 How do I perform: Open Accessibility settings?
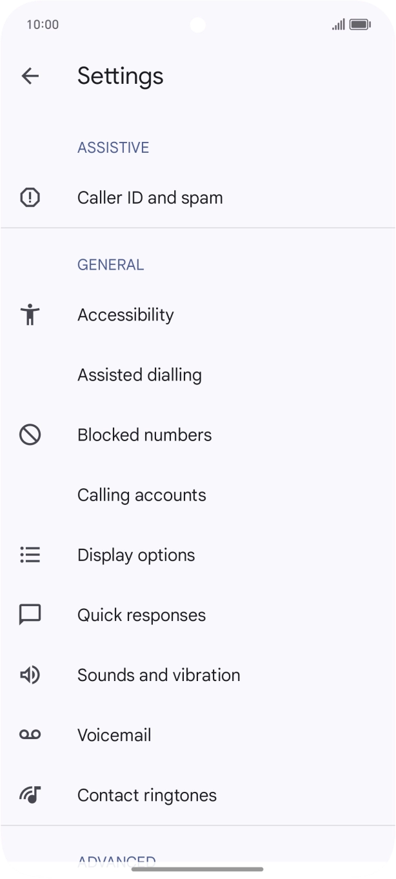coord(126,315)
